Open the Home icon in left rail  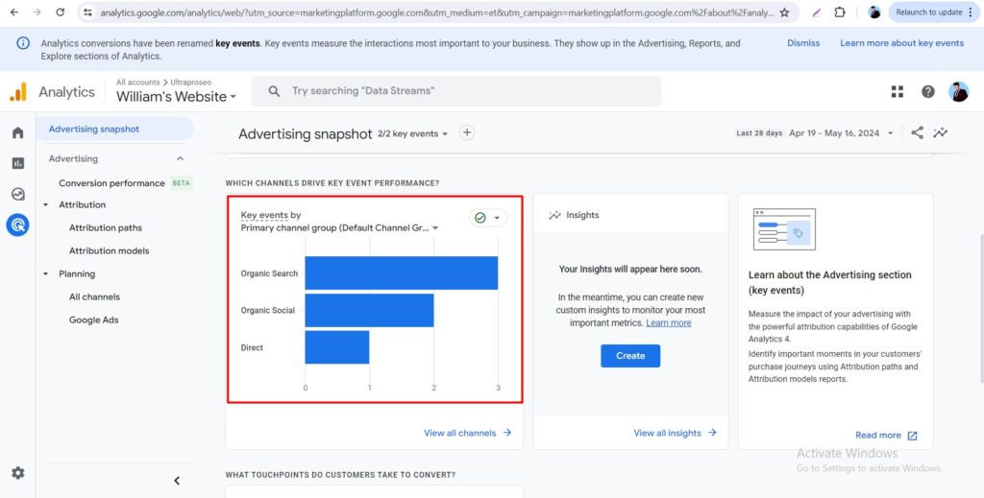click(17, 132)
